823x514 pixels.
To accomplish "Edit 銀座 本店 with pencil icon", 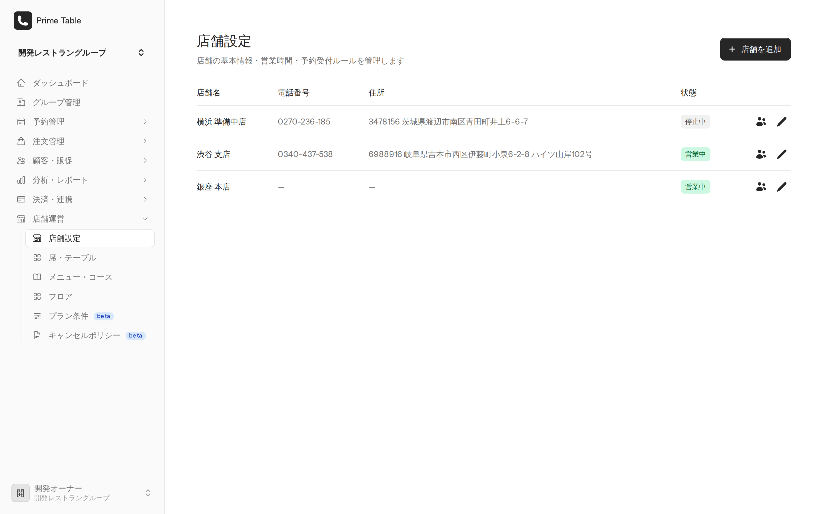I will click(782, 187).
